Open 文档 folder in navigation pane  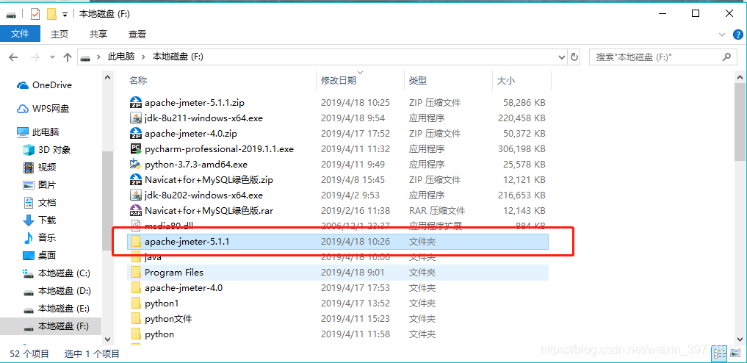click(39, 203)
